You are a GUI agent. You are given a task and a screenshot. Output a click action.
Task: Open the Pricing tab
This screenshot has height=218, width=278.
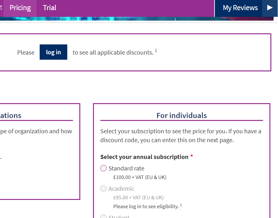(20, 8)
